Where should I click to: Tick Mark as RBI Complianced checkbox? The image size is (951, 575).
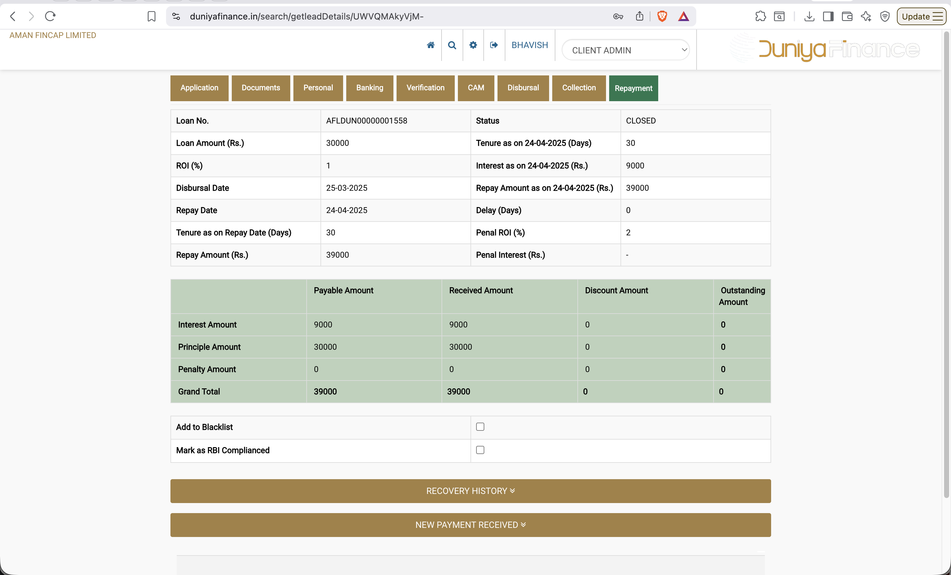pyautogui.click(x=480, y=450)
